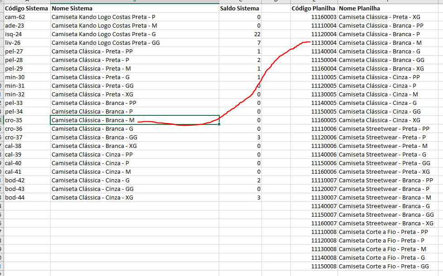Image resolution: width=443 pixels, height=276 pixels.
Task: Select spreadsheet code 11160007
Action: point(314,224)
